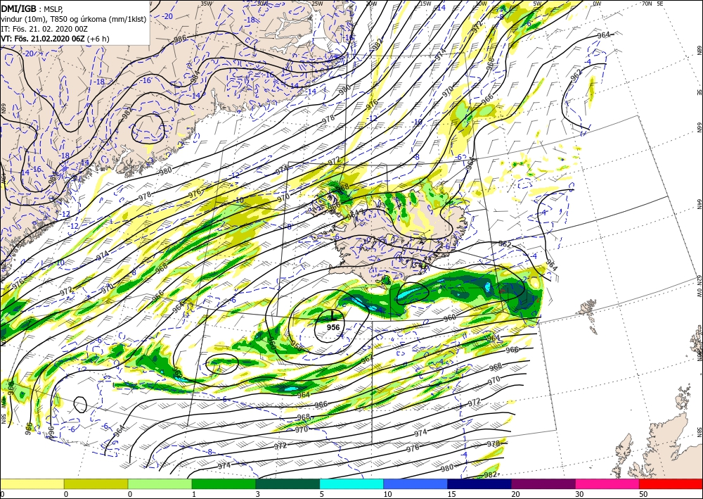Click the light yellow legend color swatch

[32, 484]
